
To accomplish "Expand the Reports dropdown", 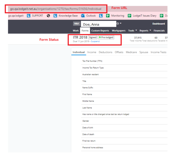I will [x=145, y=31].
